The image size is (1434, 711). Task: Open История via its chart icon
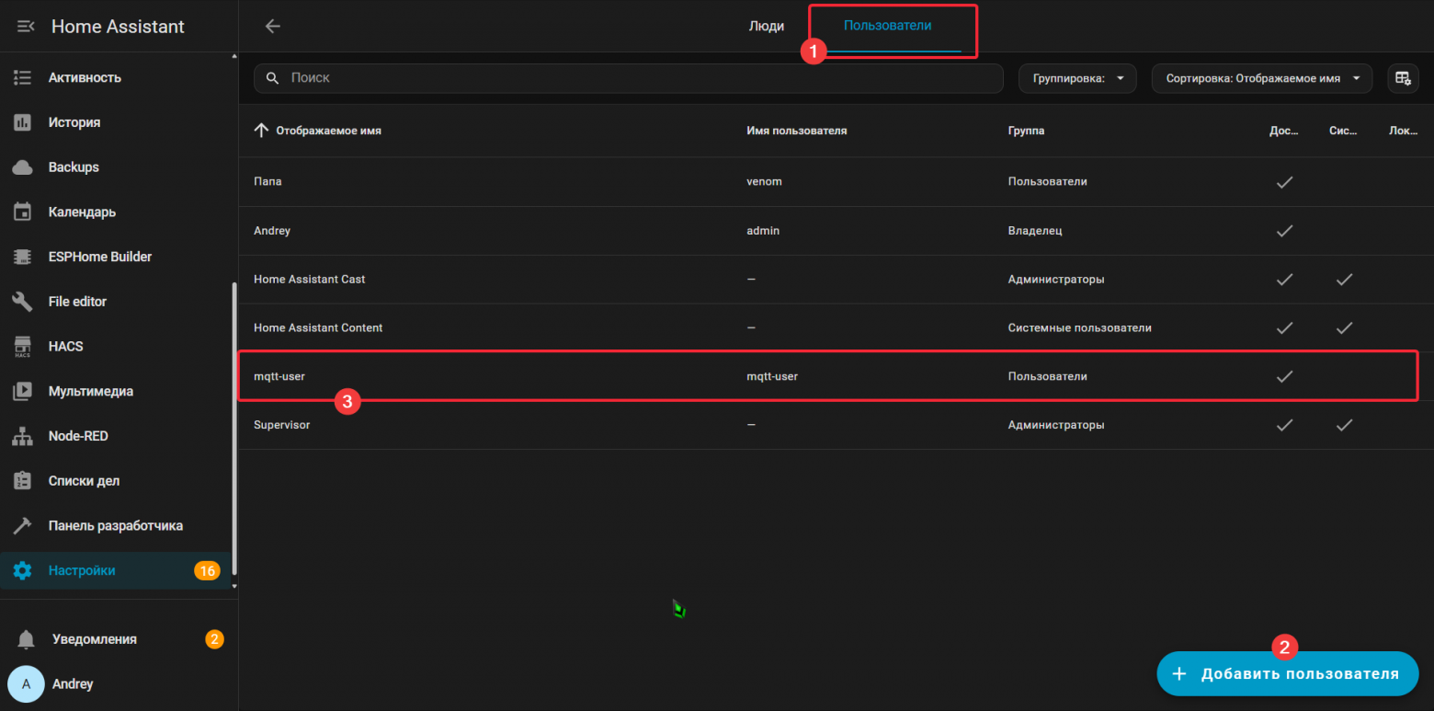pos(23,122)
